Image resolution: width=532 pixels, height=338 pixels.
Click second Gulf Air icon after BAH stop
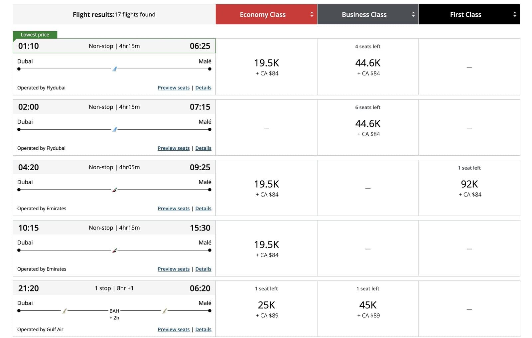[x=164, y=311]
